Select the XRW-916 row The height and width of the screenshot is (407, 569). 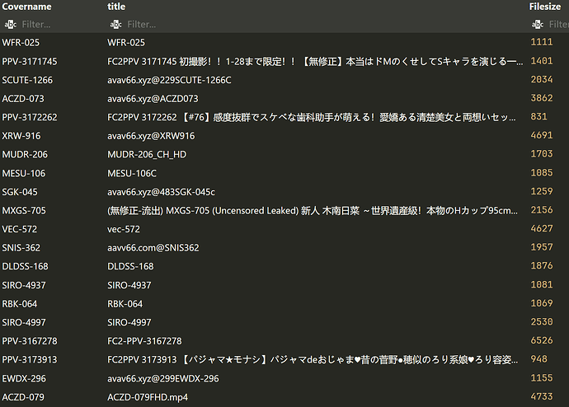pyautogui.click(x=284, y=136)
